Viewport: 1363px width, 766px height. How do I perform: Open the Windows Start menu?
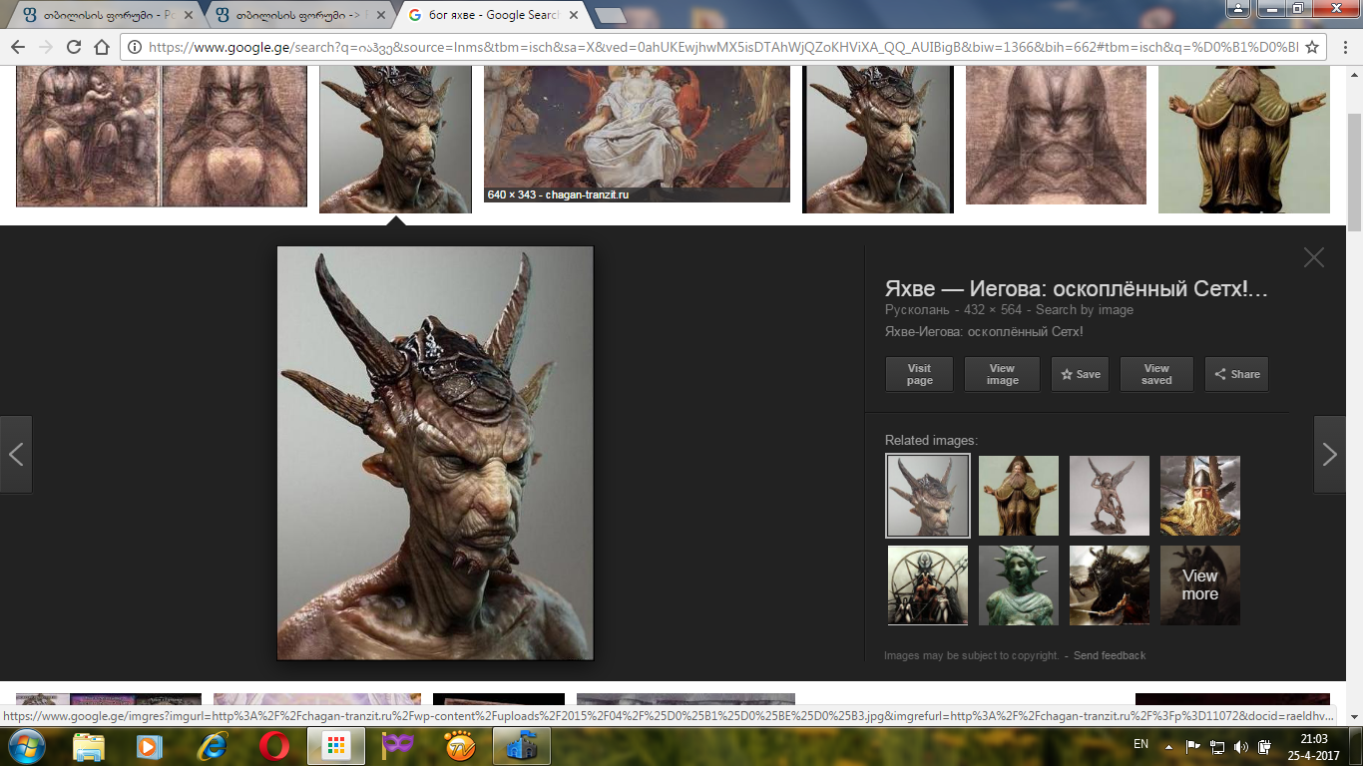click(24, 745)
